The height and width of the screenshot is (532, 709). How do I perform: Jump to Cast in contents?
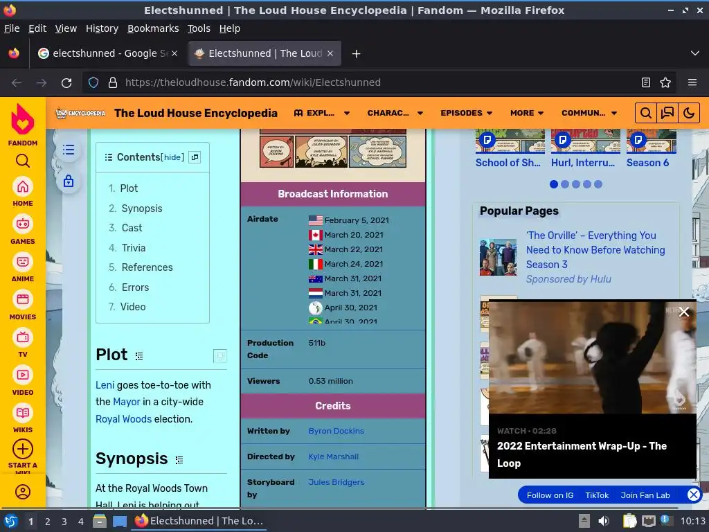132,228
